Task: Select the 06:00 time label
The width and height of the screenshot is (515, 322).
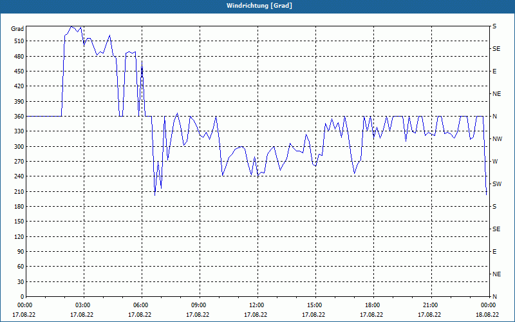Action: click(x=142, y=305)
